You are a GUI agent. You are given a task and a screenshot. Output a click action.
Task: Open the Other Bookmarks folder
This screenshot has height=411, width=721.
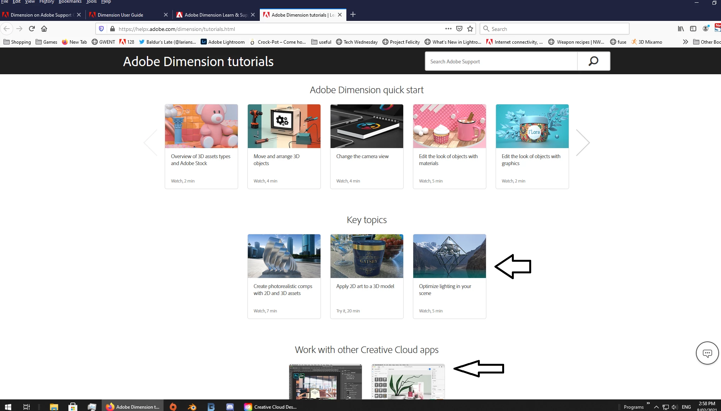[707, 42]
